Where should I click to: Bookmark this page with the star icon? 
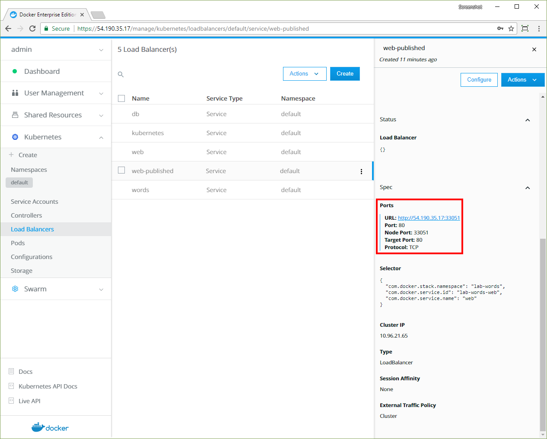(x=511, y=28)
